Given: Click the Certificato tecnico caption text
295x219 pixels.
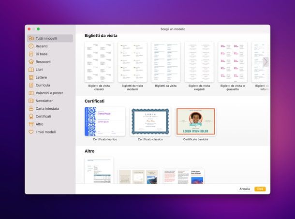Looking at the screenshot, I should (105, 139).
